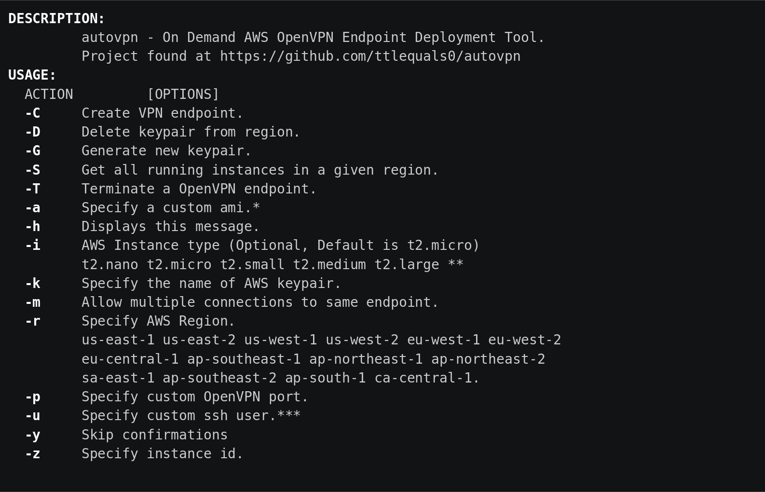Select the t2.medium instance type text
This screenshot has width=765, height=492.
pyautogui.click(x=329, y=265)
